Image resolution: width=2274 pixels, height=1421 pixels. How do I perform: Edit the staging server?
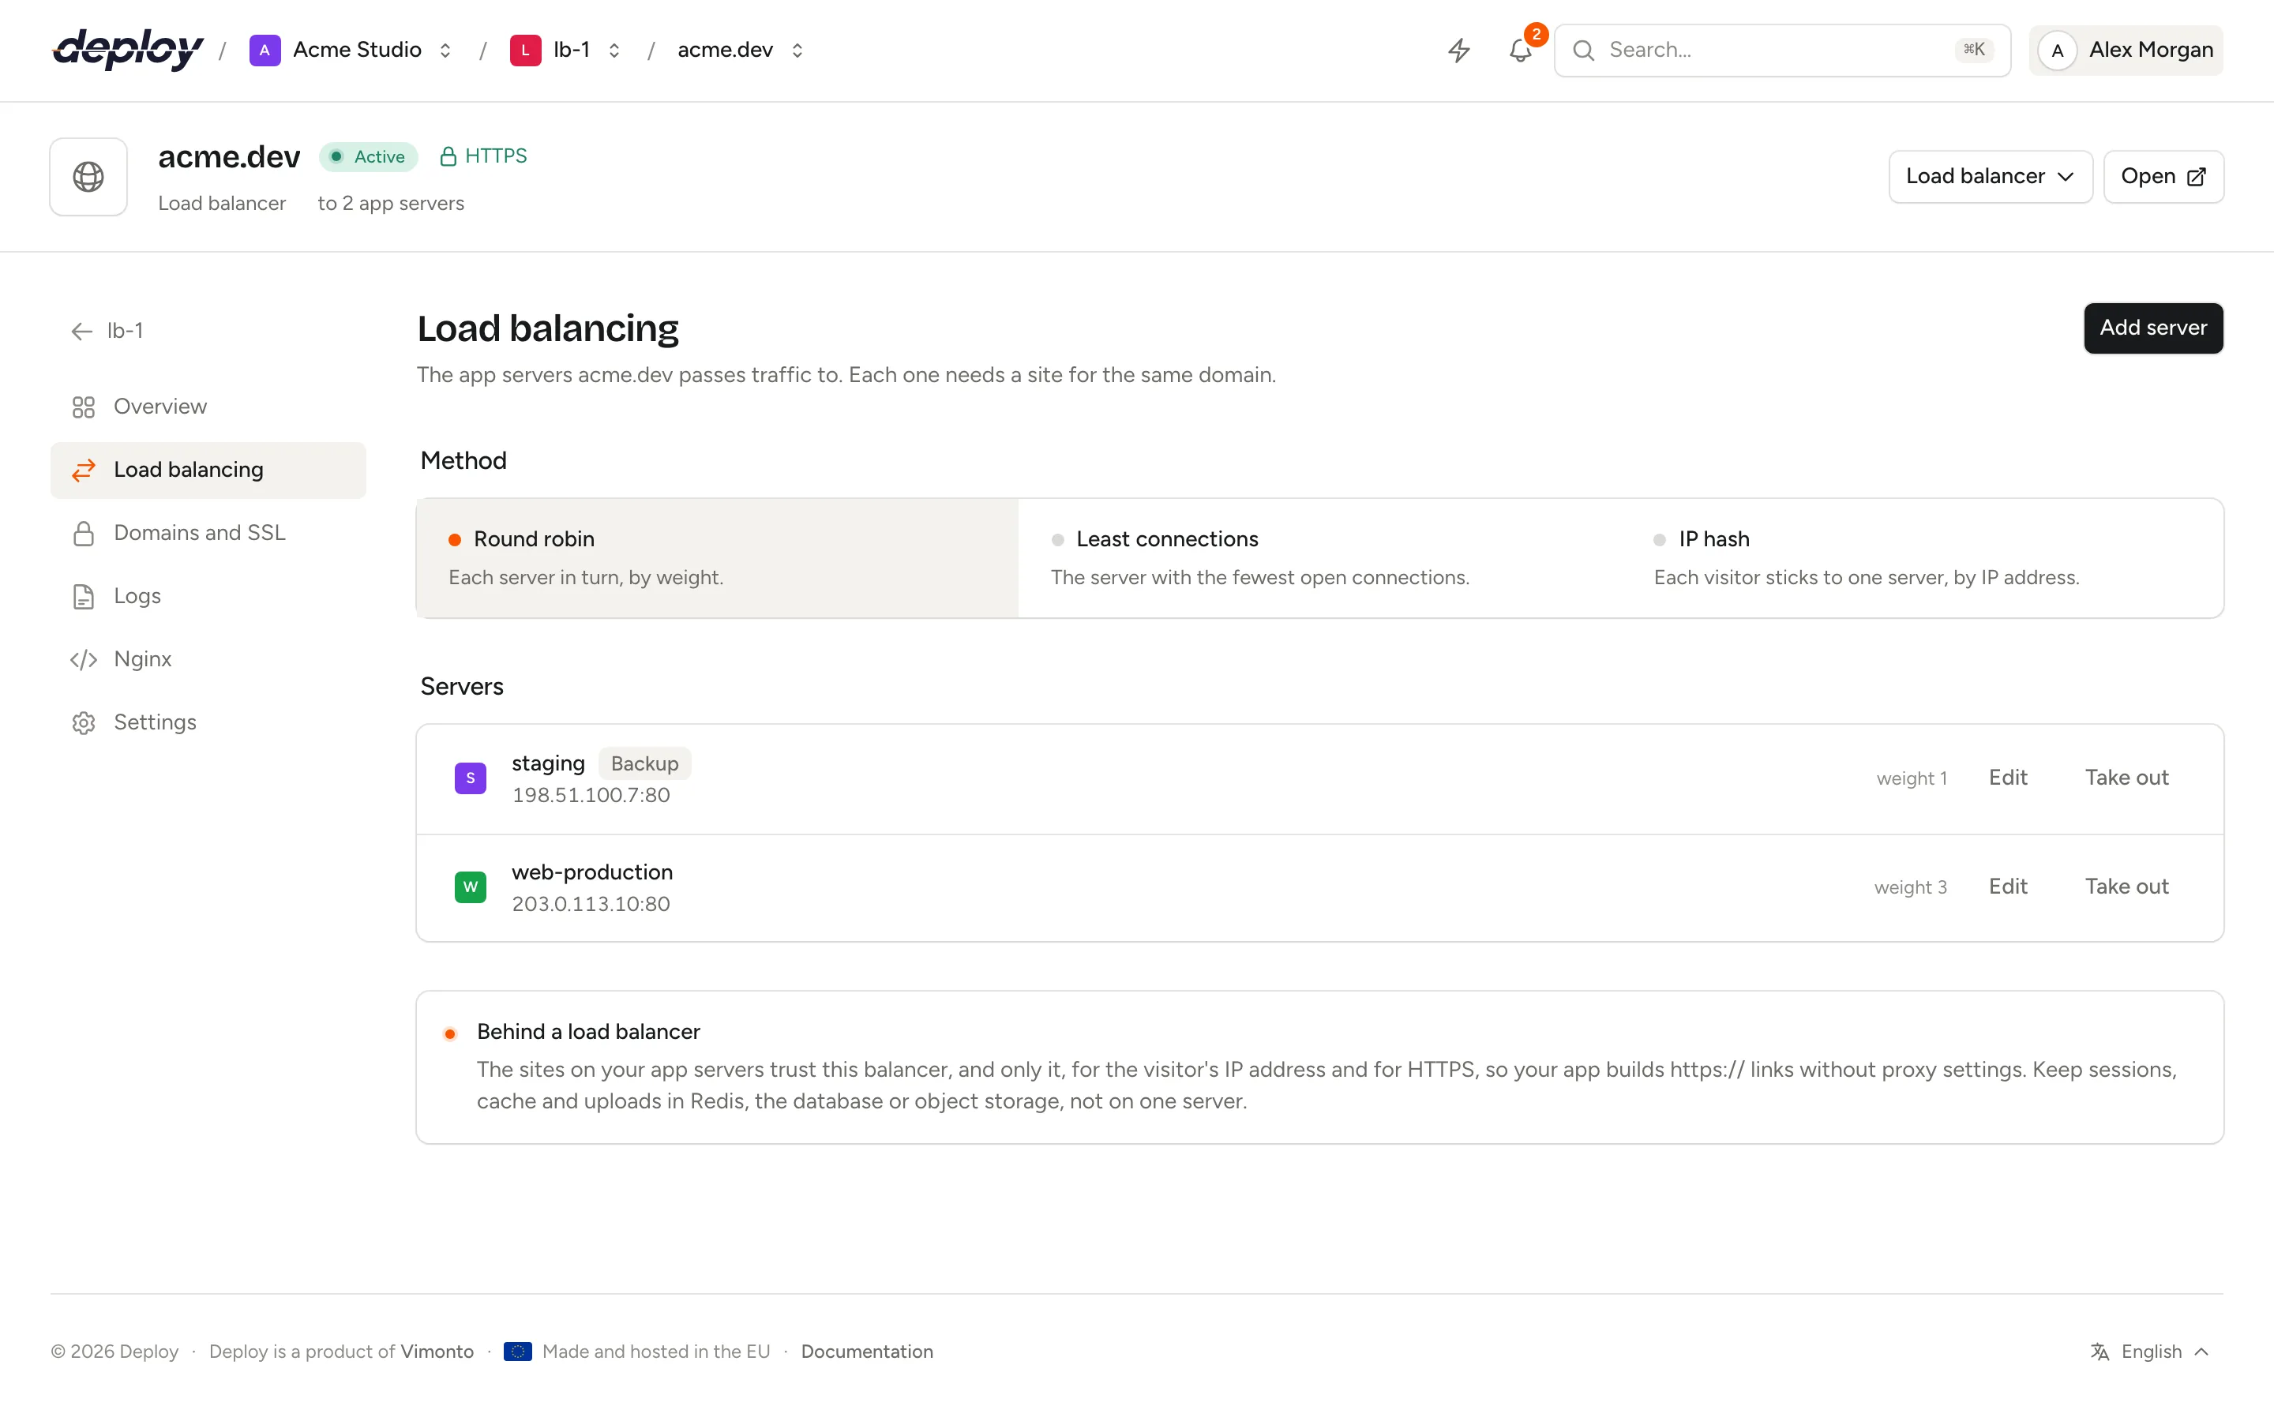pos(2008,778)
